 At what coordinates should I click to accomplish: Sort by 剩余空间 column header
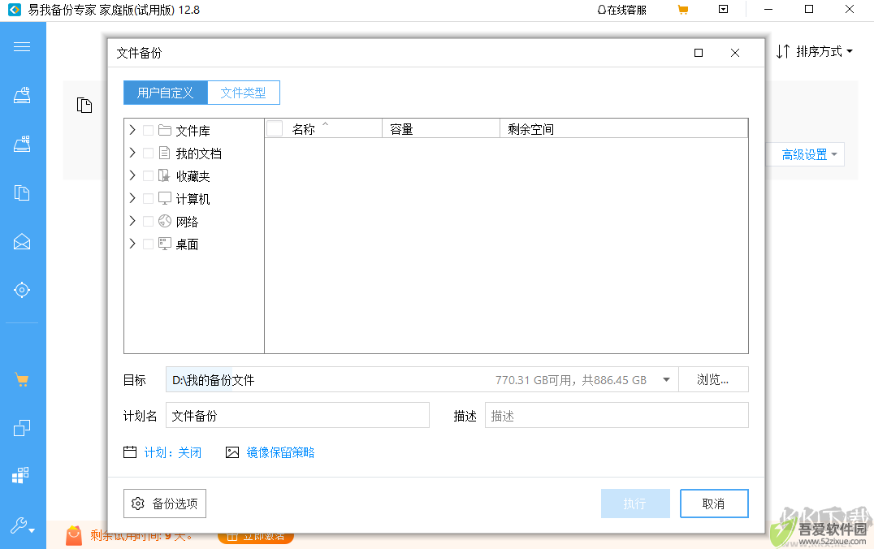click(x=624, y=129)
